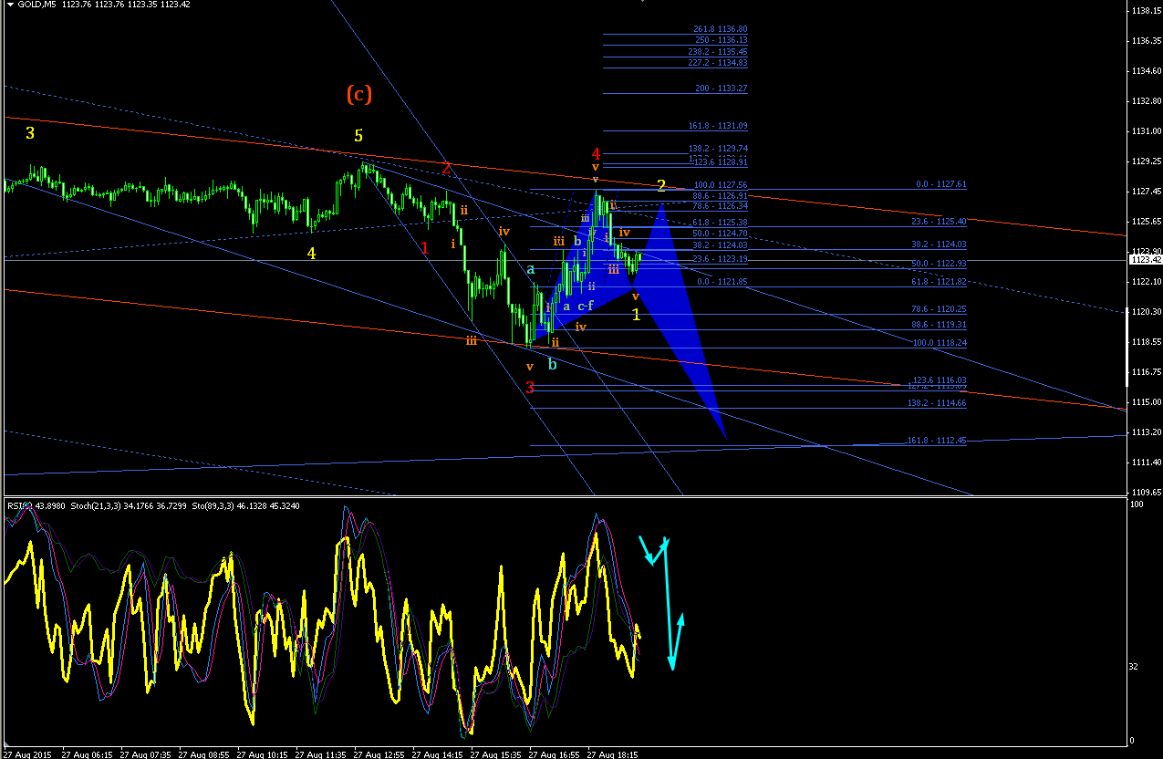Select the red wave label 4
The height and width of the screenshot is (759, 1163).
point(595,153)
